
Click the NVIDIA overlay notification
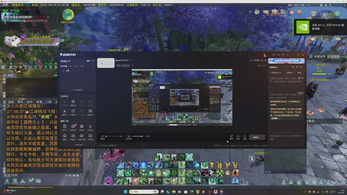pyautogui.click(x=320, y=27)
